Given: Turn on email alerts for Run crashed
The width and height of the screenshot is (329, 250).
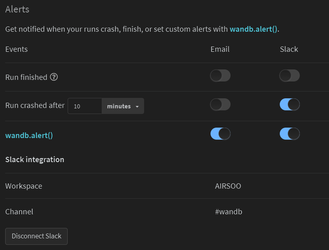Looking at the screenshot, I should tap(220, 105).
